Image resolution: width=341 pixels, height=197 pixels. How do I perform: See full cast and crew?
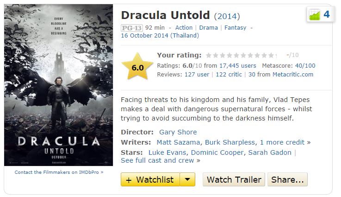(158, 160)
